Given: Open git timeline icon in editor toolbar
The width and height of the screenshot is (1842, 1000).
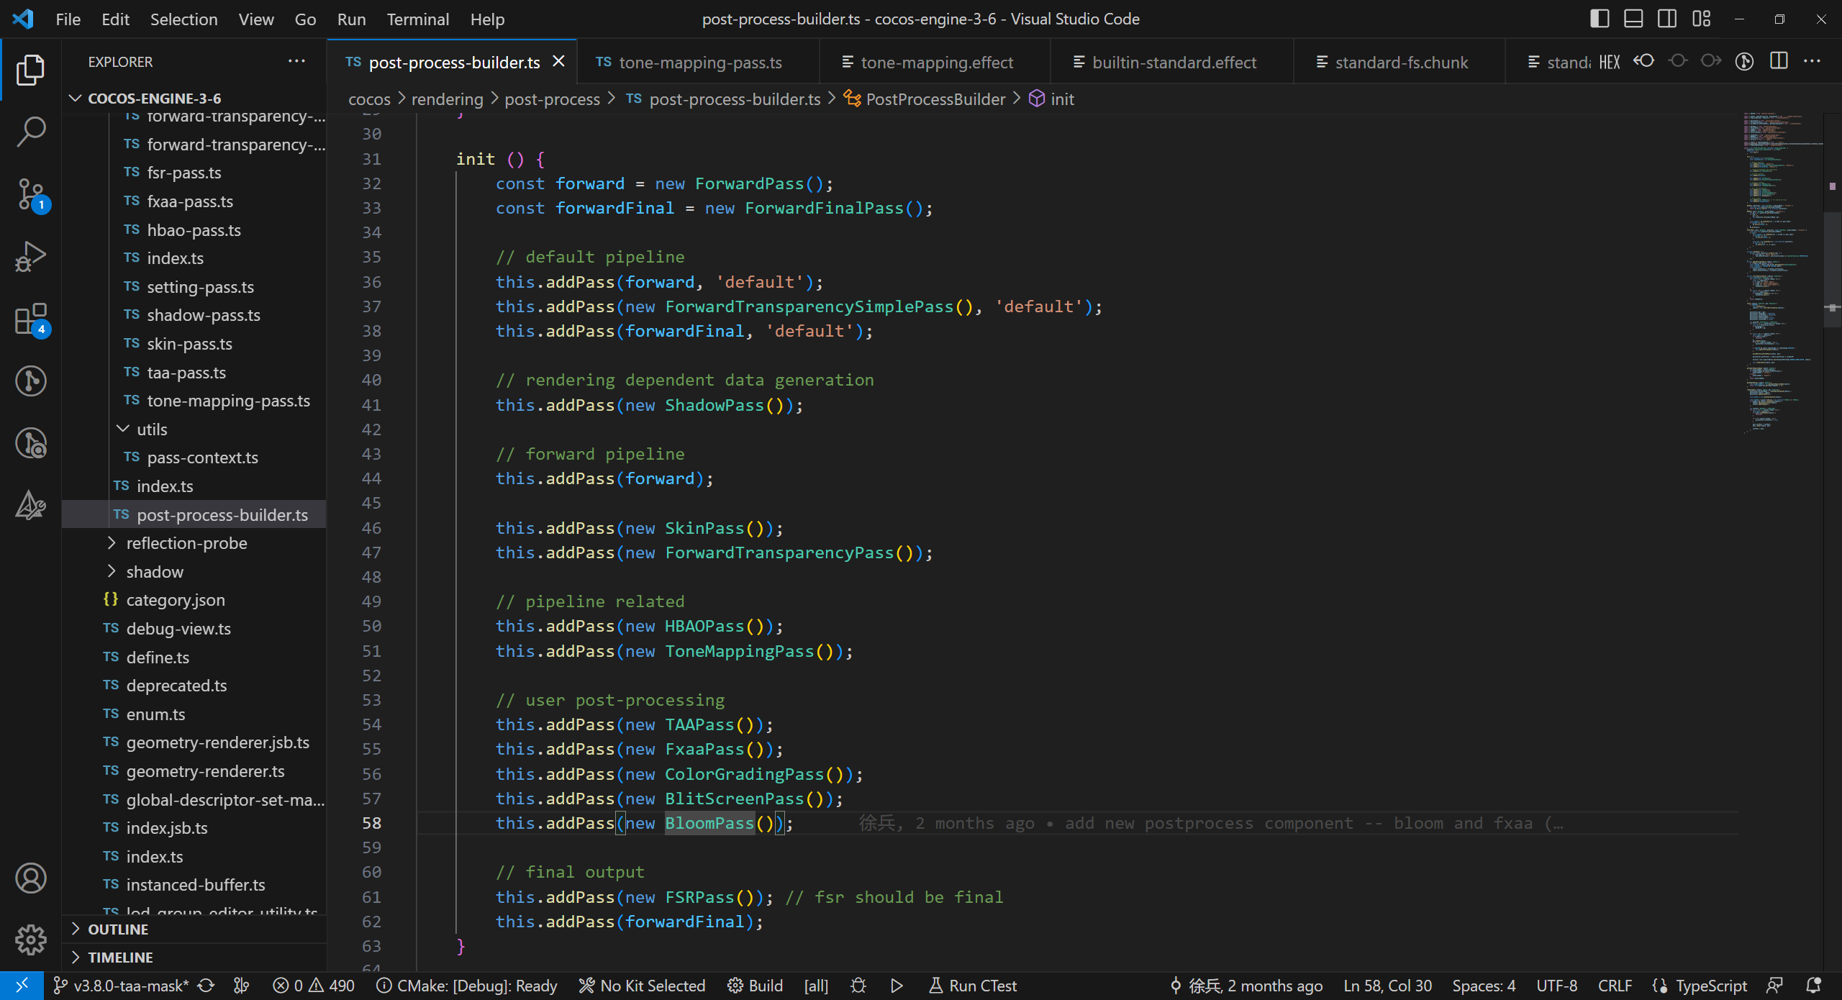Looking at the screenshot, I should click(x=1744, y=61).
